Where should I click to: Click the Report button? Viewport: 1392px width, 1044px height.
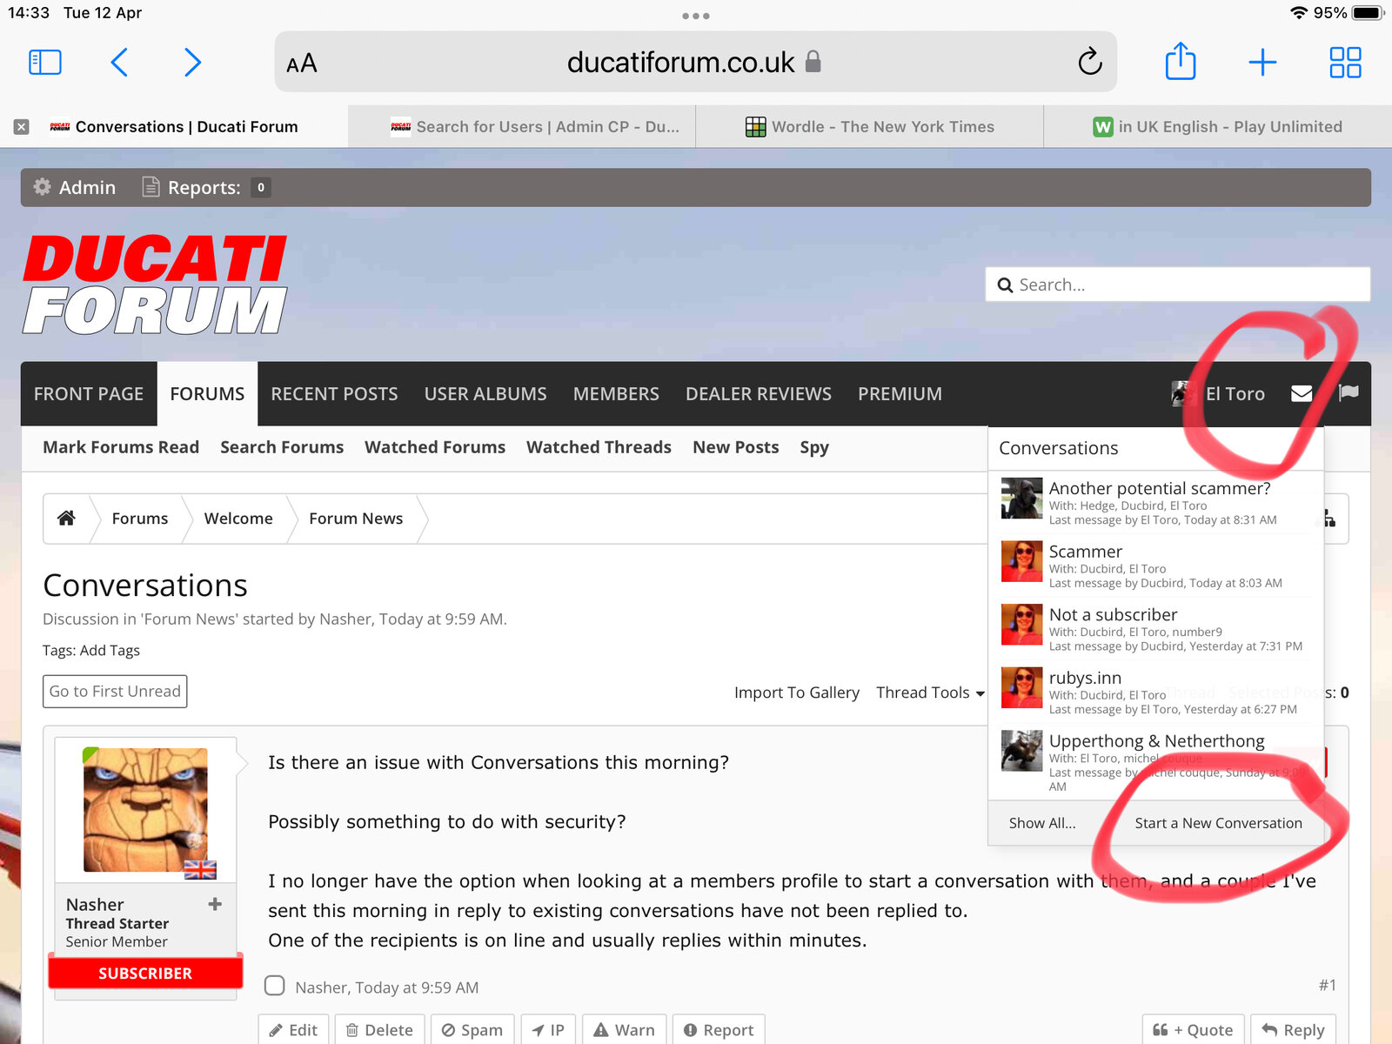pos(719,1030)
